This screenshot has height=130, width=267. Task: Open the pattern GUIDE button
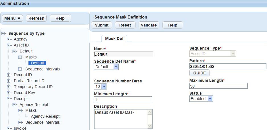tap(199, 73)
